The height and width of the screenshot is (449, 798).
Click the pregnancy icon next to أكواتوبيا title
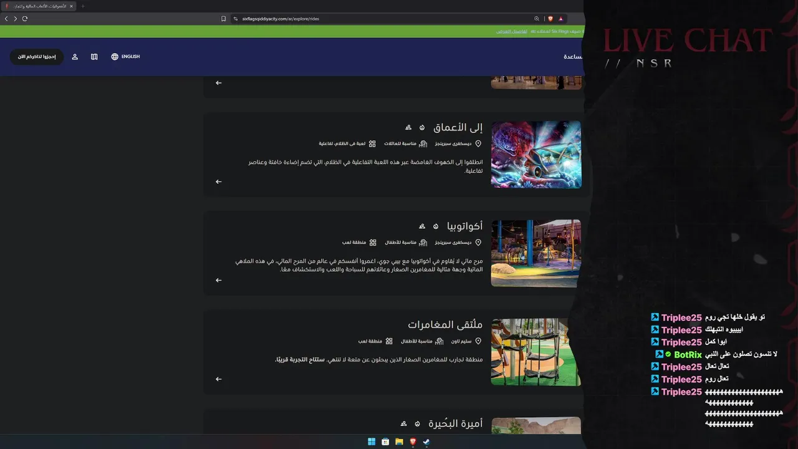[436, 226]
